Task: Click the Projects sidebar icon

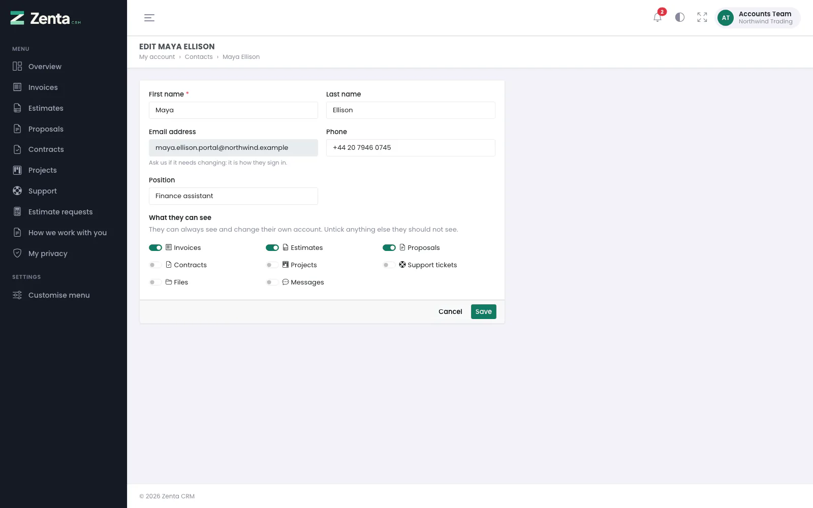Action: pos(17,170)
